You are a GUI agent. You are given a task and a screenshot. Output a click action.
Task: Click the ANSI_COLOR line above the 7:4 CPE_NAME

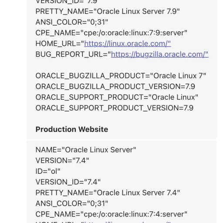pos(72,203)
